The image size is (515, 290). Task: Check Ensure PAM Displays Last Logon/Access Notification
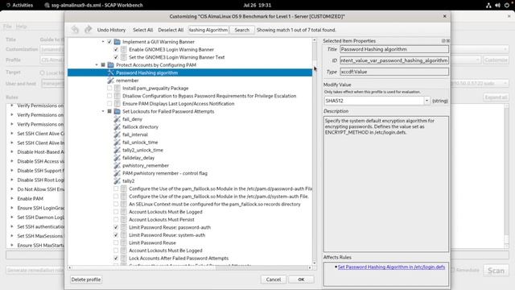click(x=109, y=104)
